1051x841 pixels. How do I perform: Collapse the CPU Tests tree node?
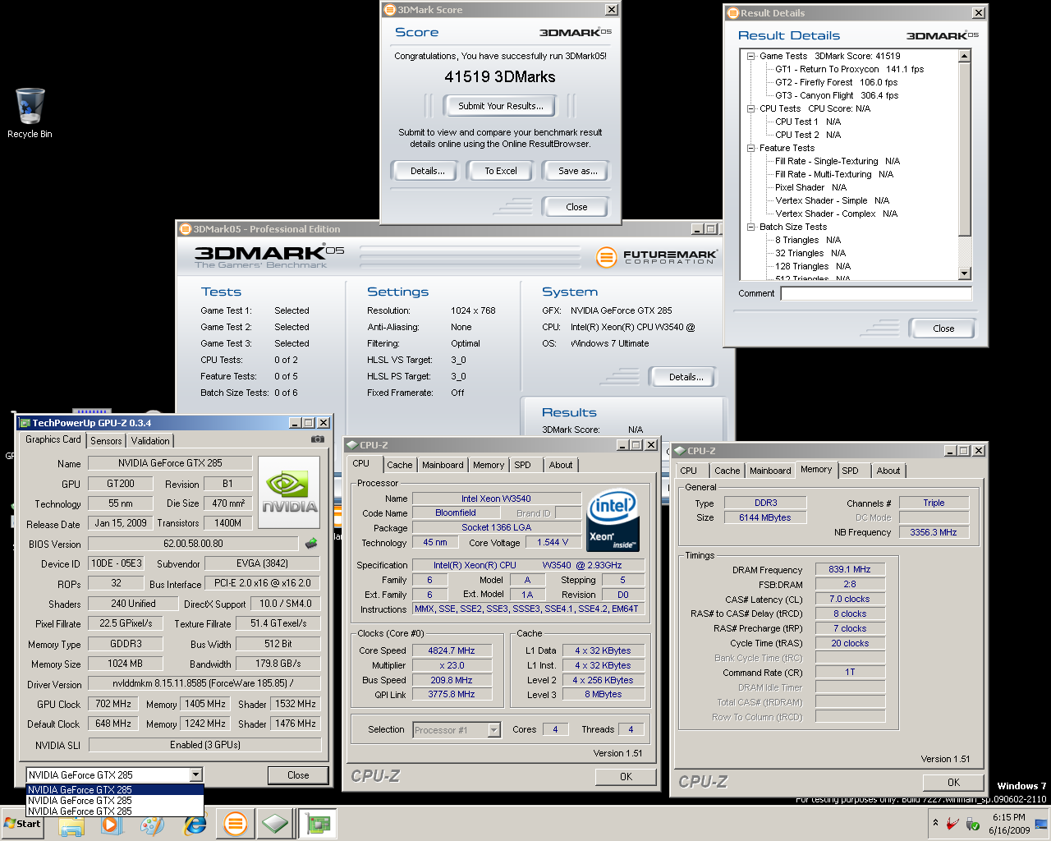[750, 108]
